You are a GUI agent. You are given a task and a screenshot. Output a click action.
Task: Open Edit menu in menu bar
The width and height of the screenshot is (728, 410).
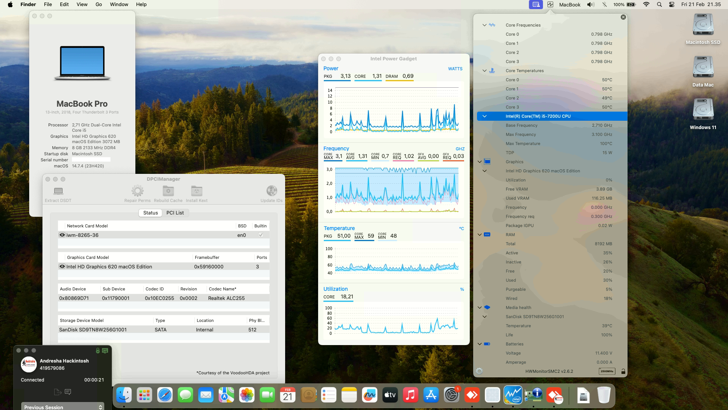pyautogui.click(x=64, y=5)
